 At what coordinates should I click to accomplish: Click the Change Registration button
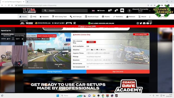(x=55, y=72)
